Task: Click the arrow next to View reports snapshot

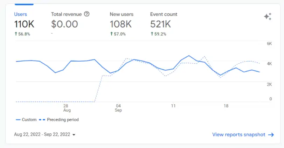Action: click(x=271, y=135)
